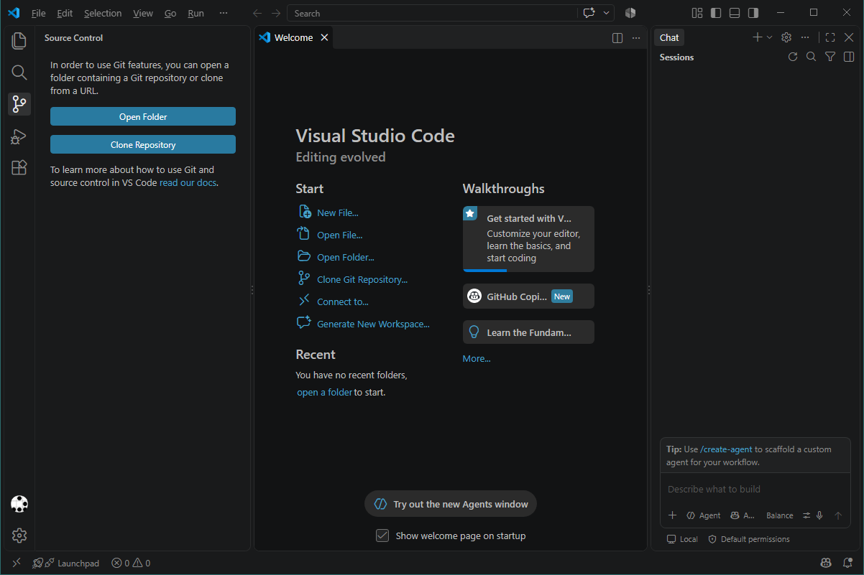
Task: Click the remote window status bar icon
Action: [17, 564]
